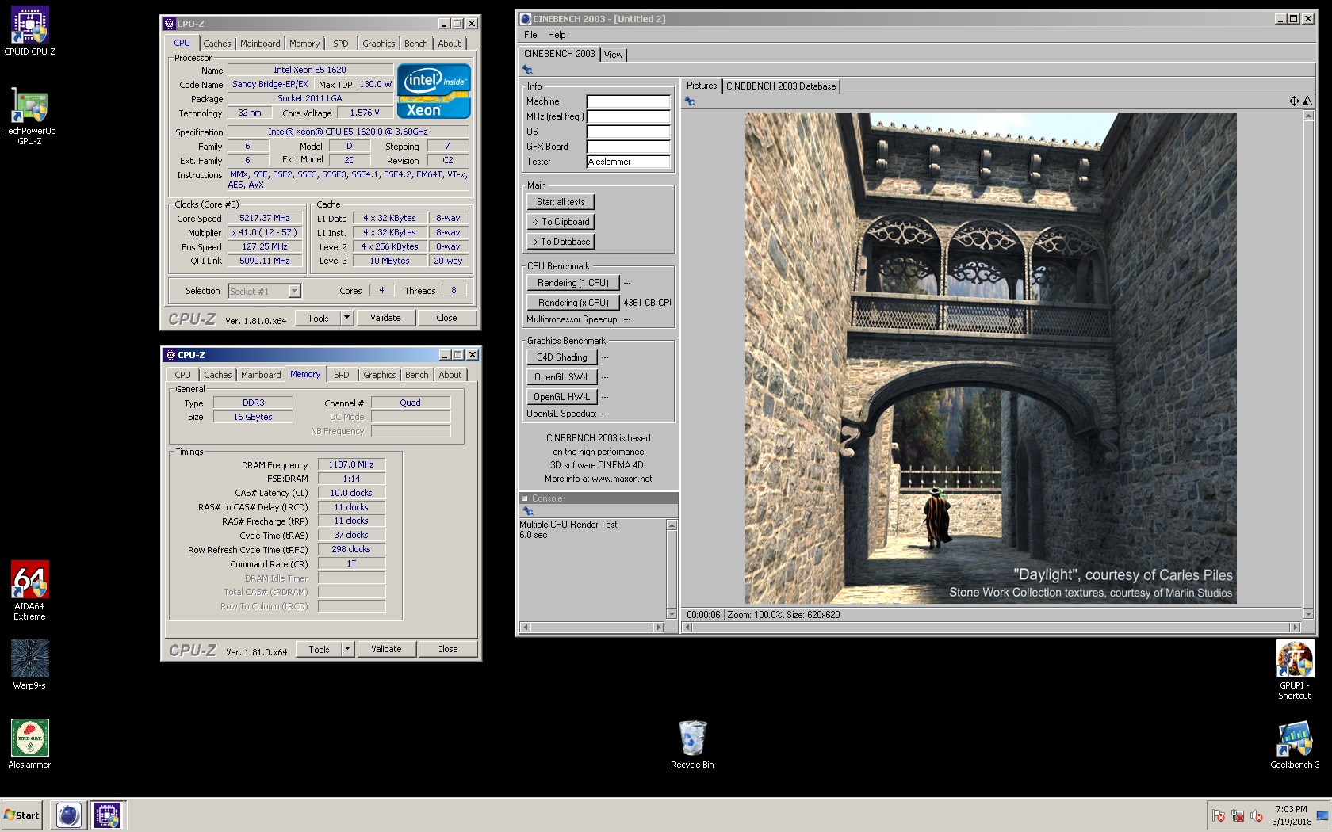Click the network system tray icon
This screenshot has width=1332, height=832.
click(1238, 815)
